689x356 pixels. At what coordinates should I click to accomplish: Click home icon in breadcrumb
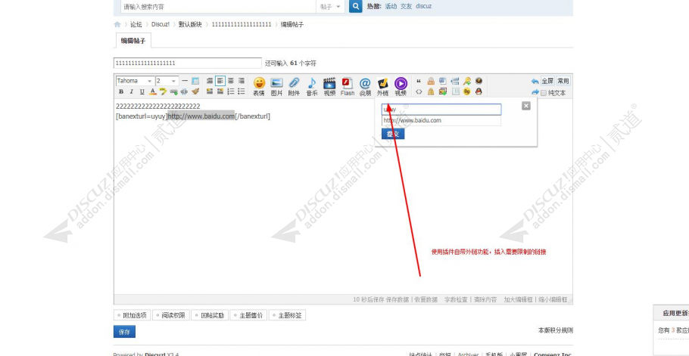pyautogui.click(x=117, y=24)
